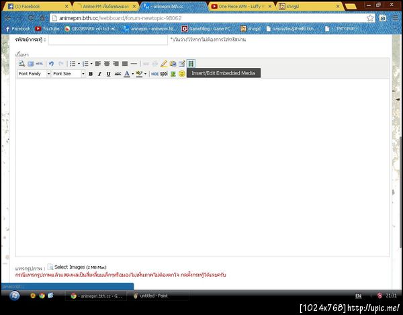Open bulleted list style dropdown arrow
The width and height of the screenshot is (403, 315).
pos(79,64)
